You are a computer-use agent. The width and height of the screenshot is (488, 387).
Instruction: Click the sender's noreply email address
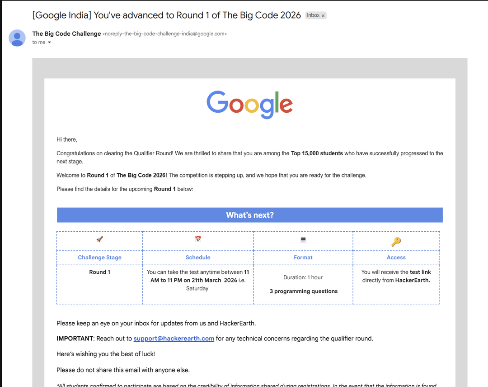[x=164, y=34]
